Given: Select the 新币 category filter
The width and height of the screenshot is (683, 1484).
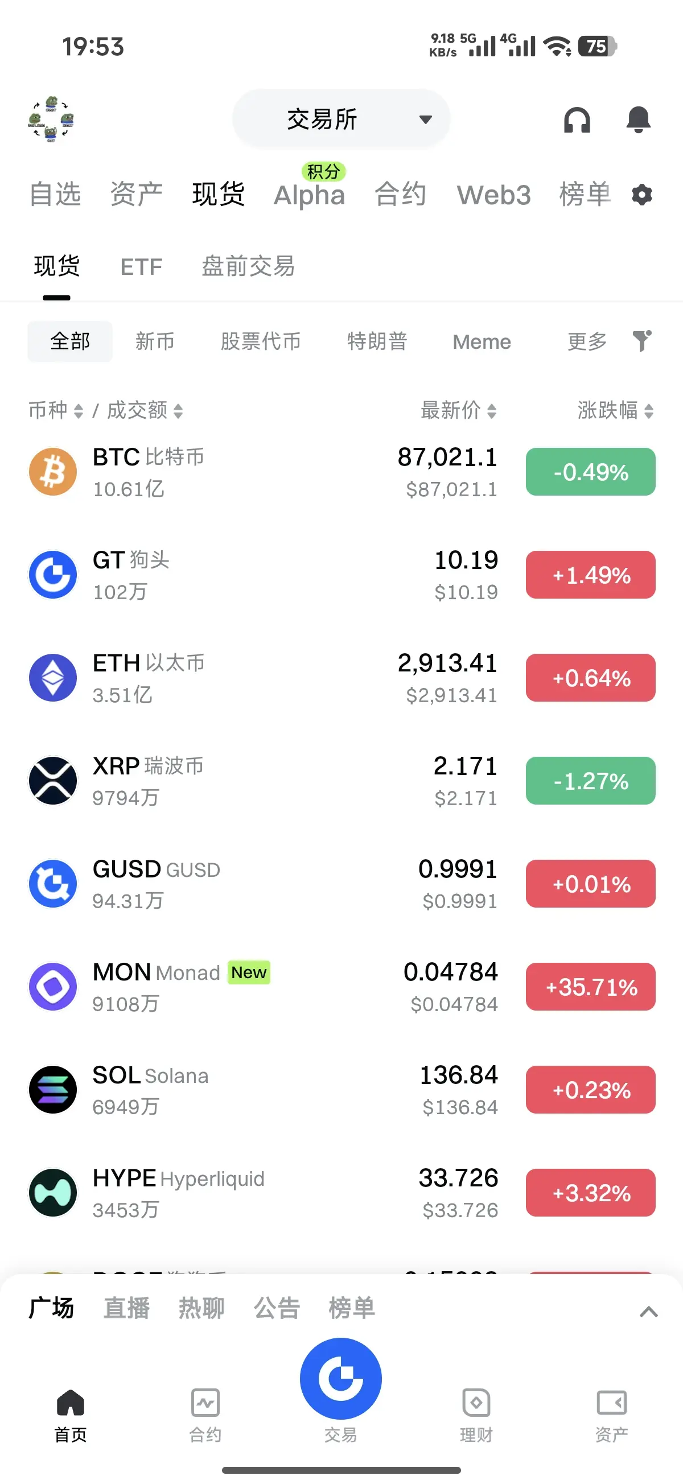Looking at the screenshot, I should coord(154,341).
